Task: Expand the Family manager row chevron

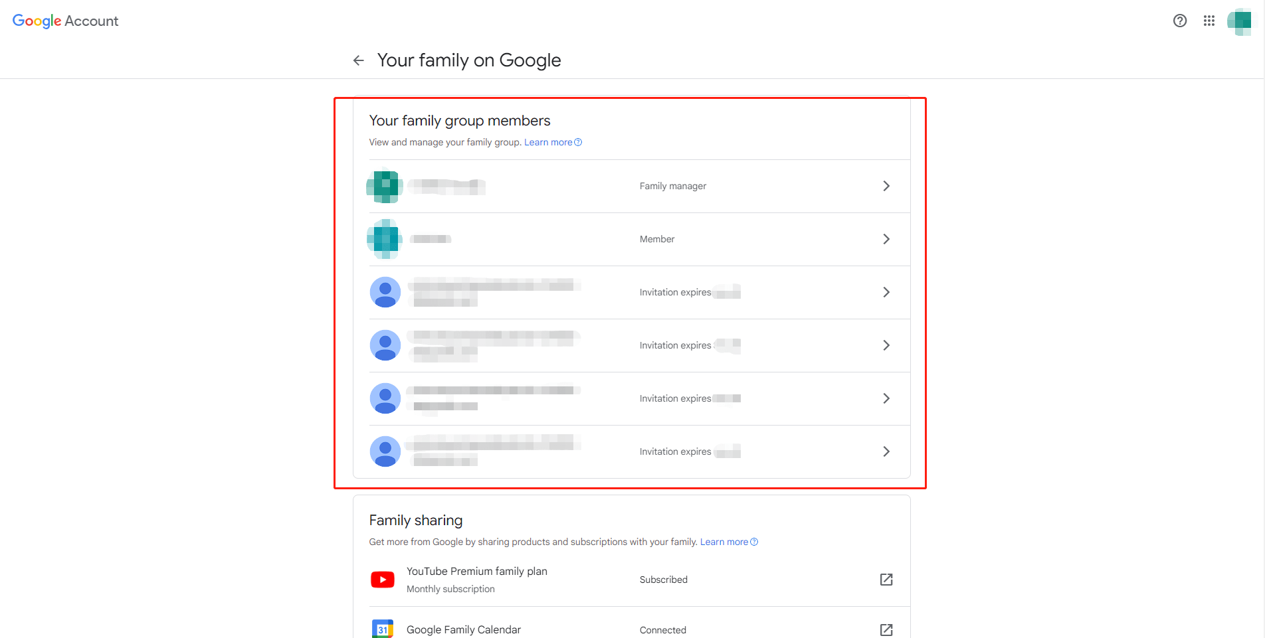Action: [886, 186]
